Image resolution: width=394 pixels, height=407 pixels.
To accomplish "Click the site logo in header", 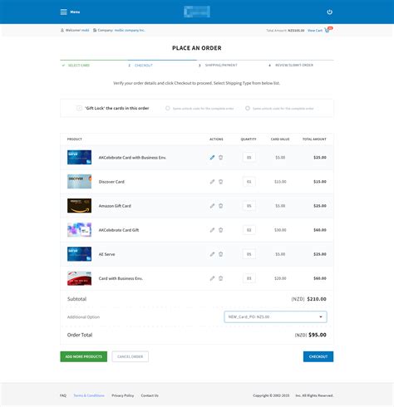I will point(197,12).
